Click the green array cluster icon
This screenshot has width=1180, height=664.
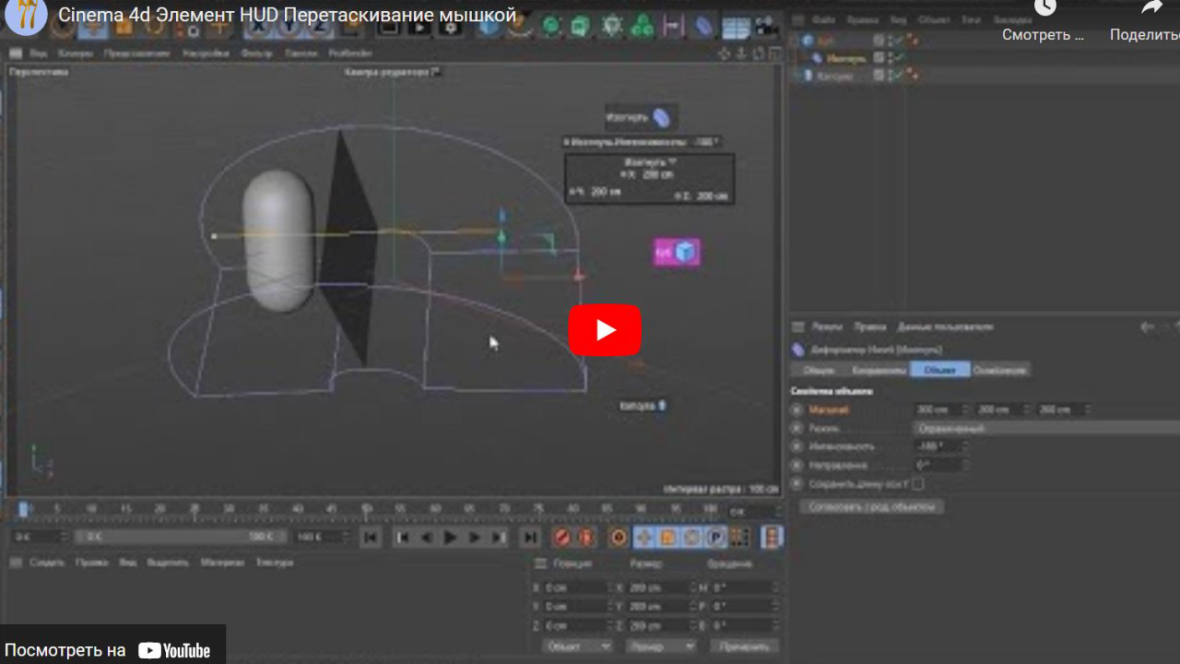[x=643, y=26]
